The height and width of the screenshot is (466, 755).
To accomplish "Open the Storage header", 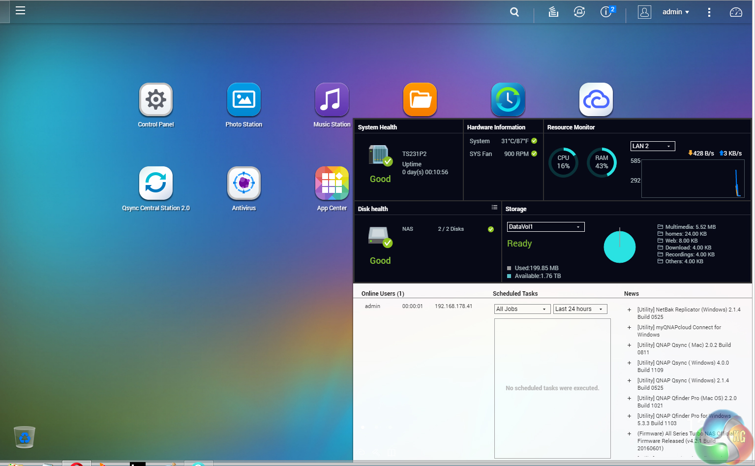I will click(x=516, y=209).
